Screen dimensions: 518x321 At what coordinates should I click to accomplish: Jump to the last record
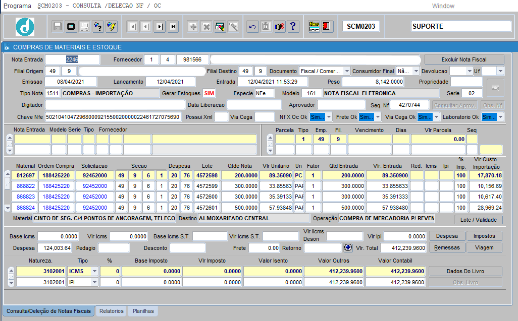pyautogui.click(x=173, y=27)
